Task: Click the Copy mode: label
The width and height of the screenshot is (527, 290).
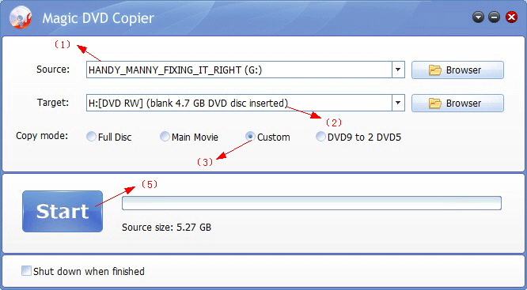Action: (42, 136)
